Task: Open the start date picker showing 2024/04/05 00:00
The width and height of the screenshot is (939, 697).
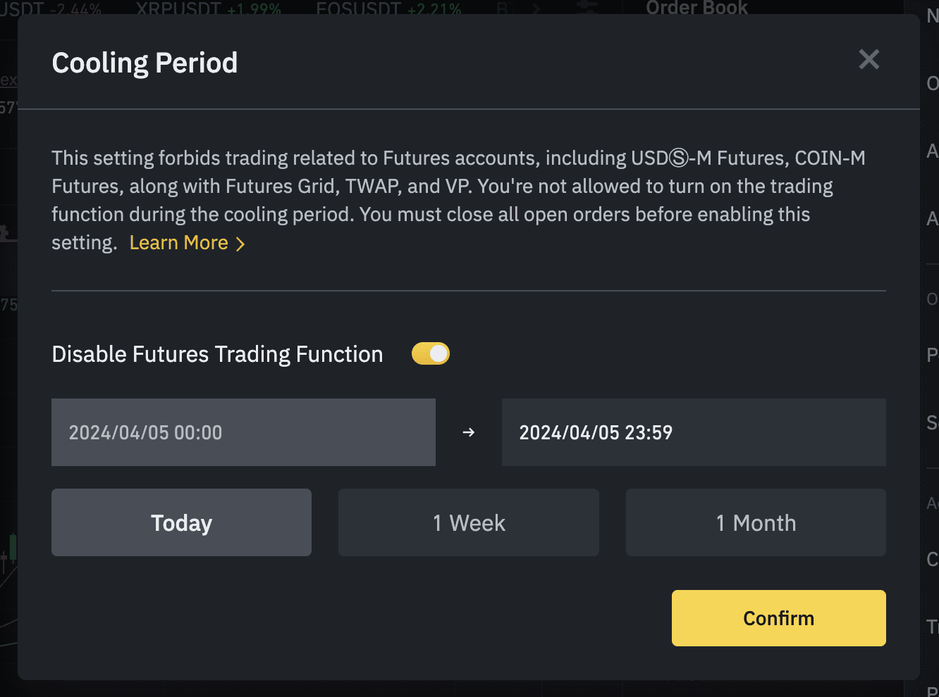Action: (x=243, y=432)
